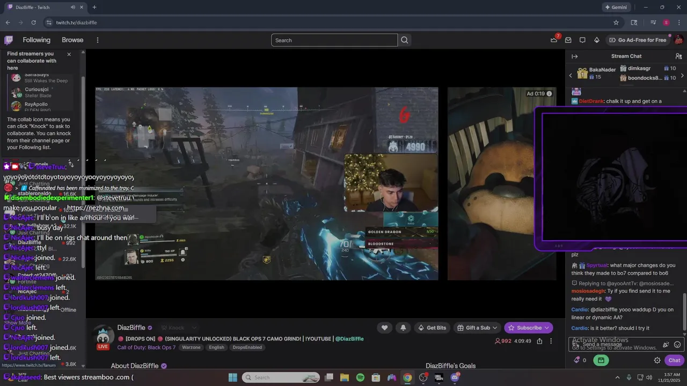Open the Windows Start menu

[232, 377]
